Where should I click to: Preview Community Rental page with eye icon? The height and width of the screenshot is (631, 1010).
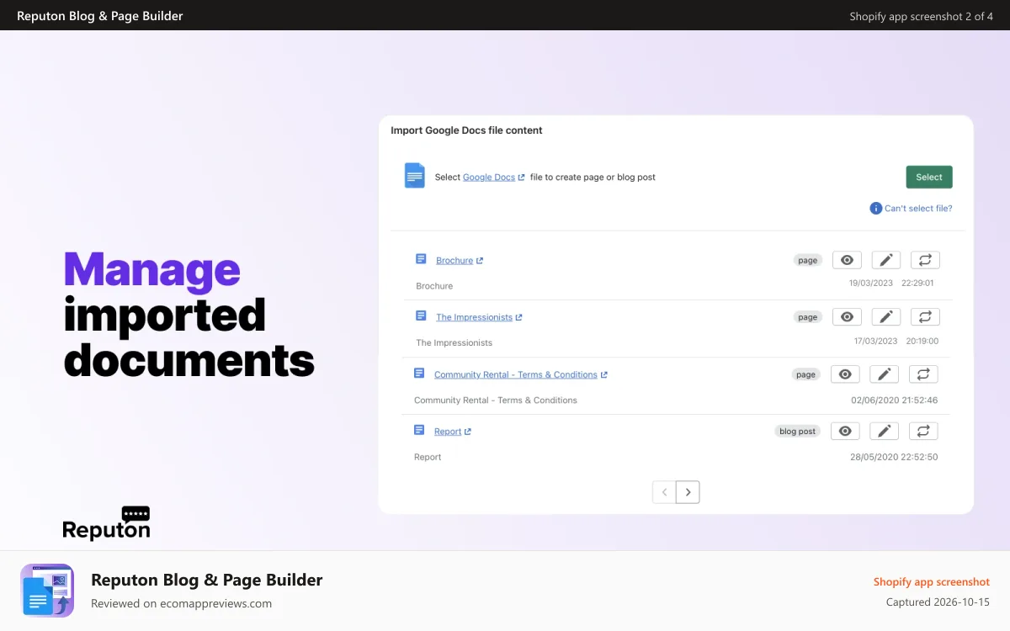click(845, 374)
